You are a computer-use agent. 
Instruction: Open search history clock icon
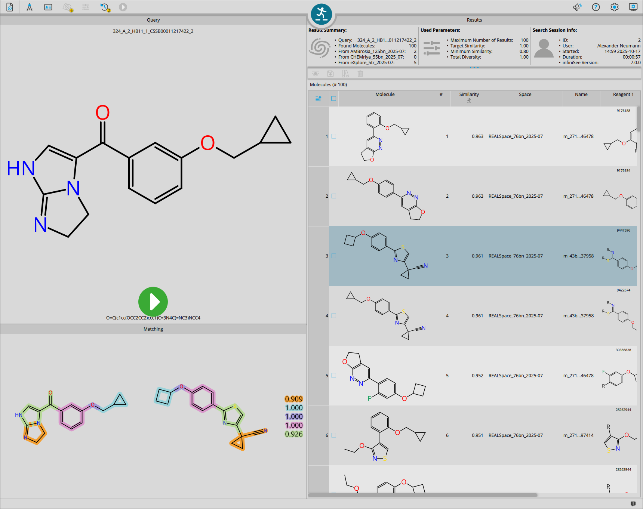(x=105, y=7)
